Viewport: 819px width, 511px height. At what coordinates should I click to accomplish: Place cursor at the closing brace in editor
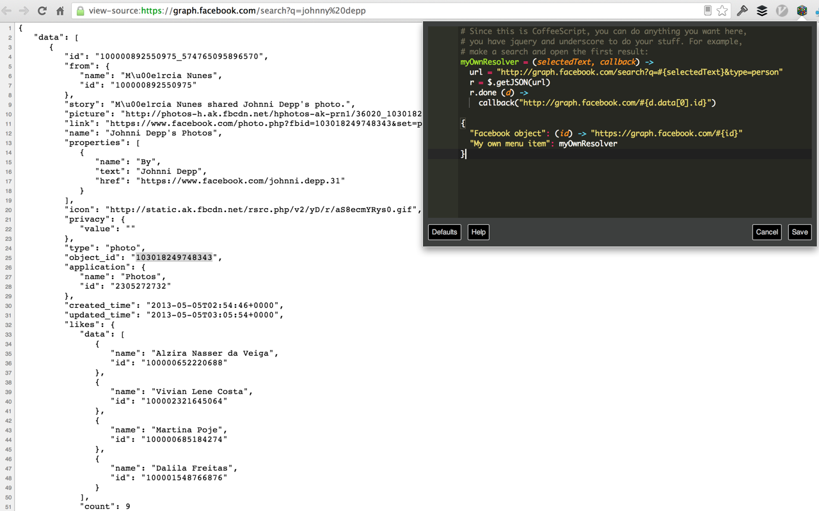463,154
